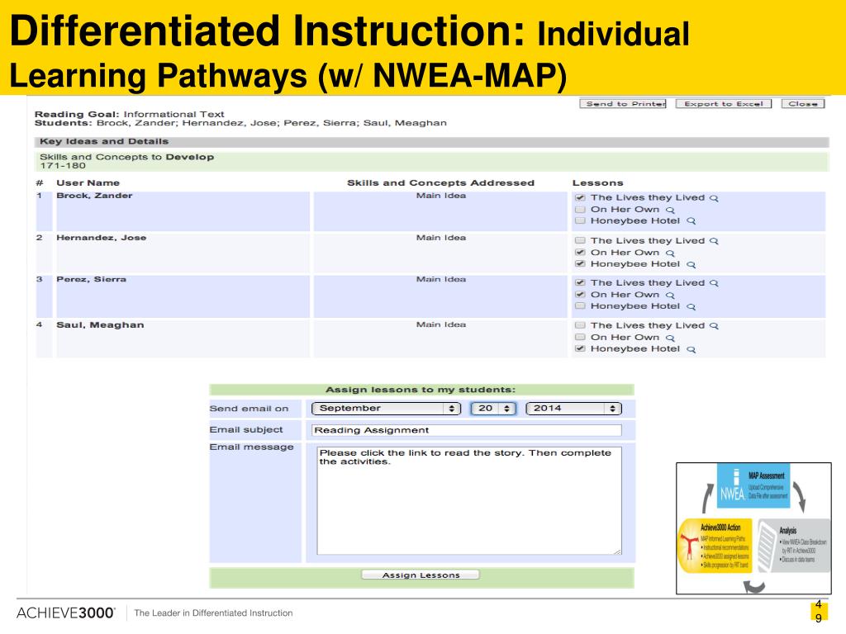Image resolution: width=846 pixels, height=634 pixels.
Task: Preview Hernandez's 'Honeybee Hotel' magnifier
Action: coord(692,265)
